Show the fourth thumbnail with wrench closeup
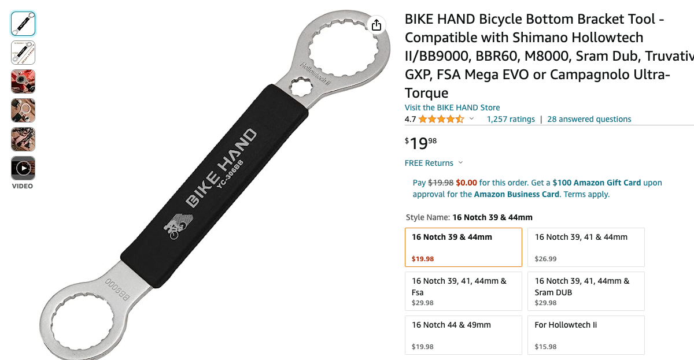 click(23, 110)
